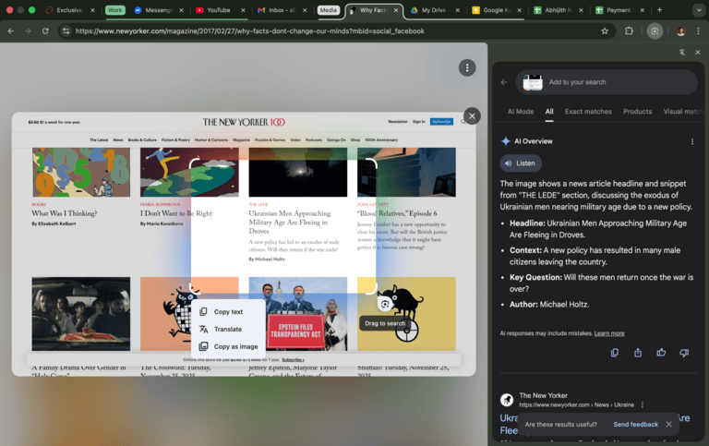Choose Copy as image option
709x446 pixels.
229,346
